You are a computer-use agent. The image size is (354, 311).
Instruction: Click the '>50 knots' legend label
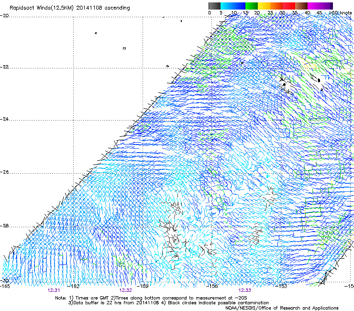point(340,13)
